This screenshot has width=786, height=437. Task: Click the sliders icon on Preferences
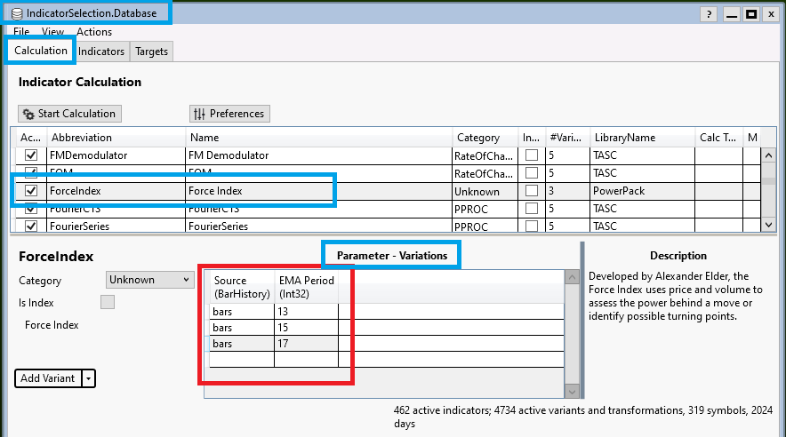tap(199, 114)
